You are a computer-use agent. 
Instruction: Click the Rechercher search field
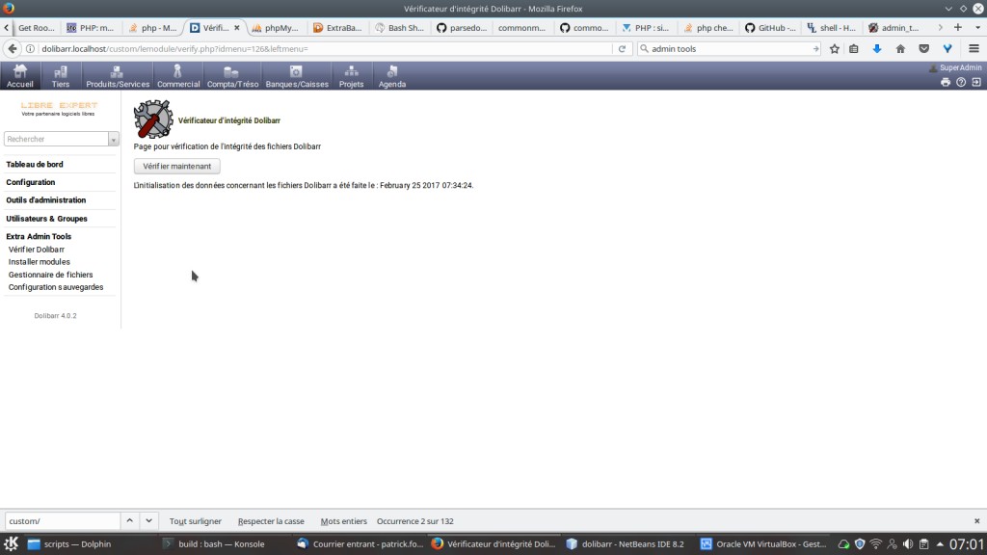coord(56,139)
